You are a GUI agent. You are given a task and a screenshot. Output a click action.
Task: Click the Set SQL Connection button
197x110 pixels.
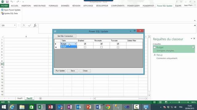[x=65, y=36]
